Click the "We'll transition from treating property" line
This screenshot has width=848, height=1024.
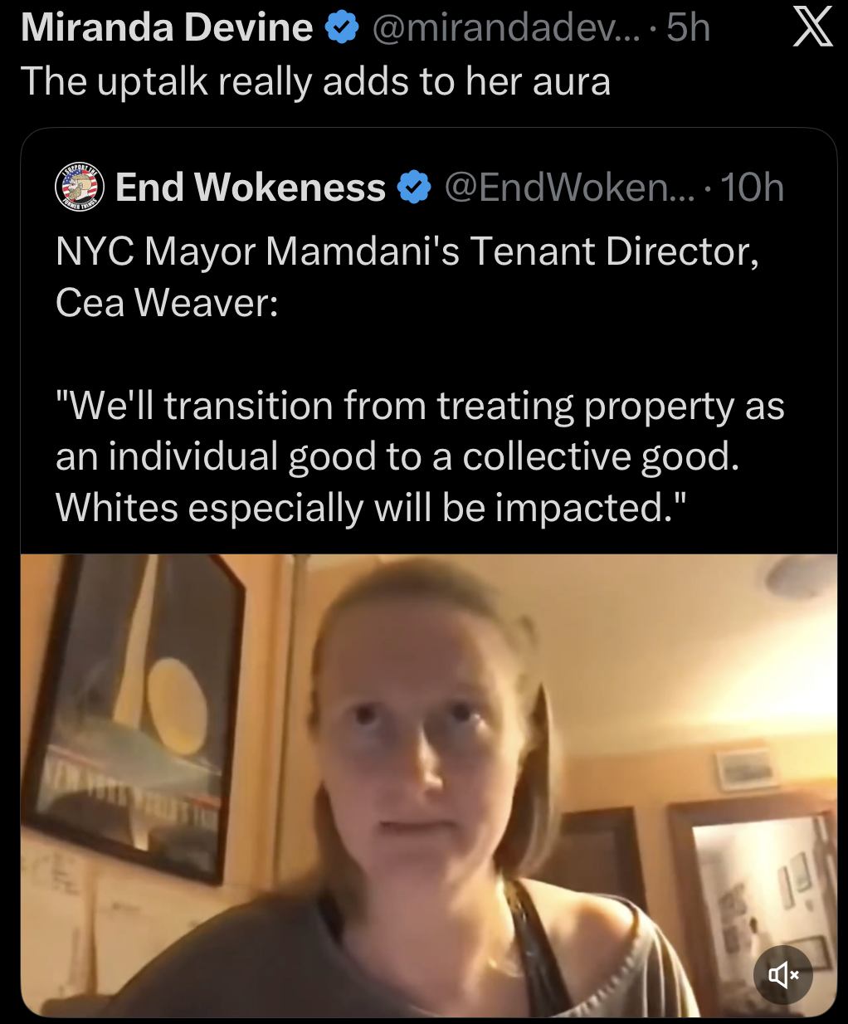pos(420,407)
